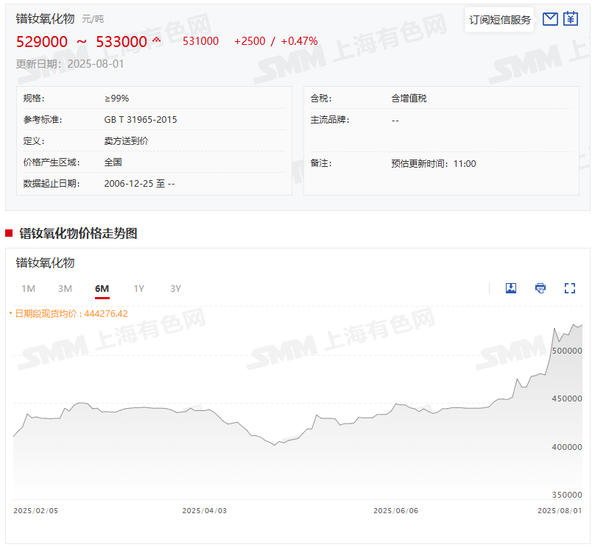
Task: Switch chart range to 1M
Action: [x=28, y=289]
